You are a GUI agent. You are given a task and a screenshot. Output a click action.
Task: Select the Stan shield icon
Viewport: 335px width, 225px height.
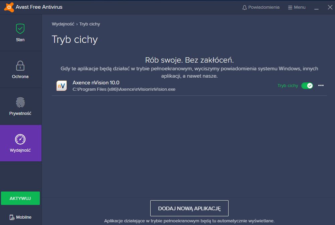tap(20, 29)
